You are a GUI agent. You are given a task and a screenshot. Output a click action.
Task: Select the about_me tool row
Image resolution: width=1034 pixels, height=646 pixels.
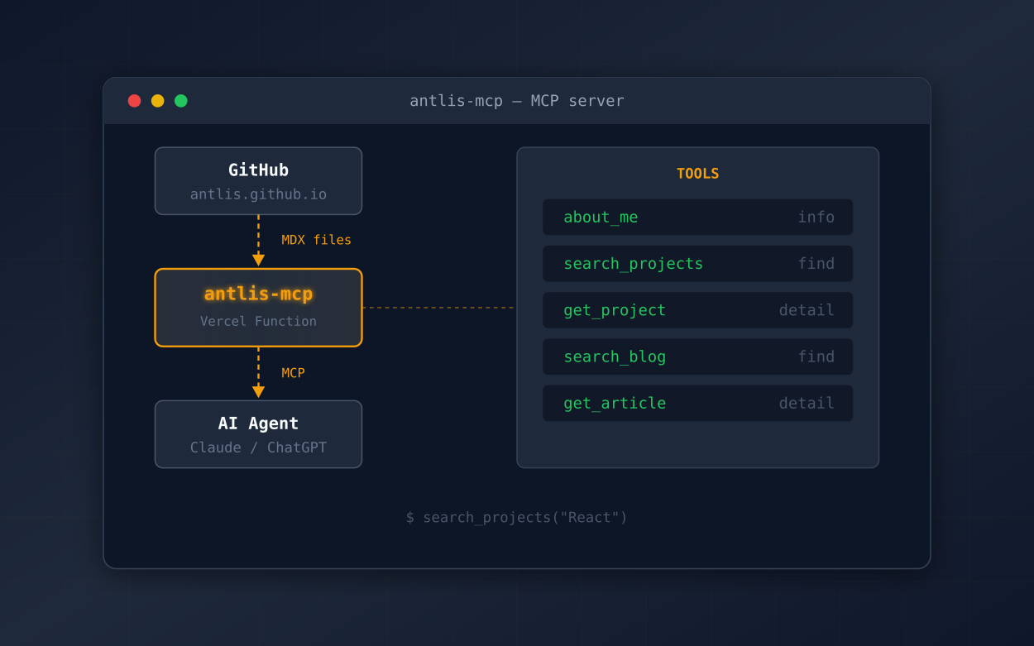pos(697,217)
